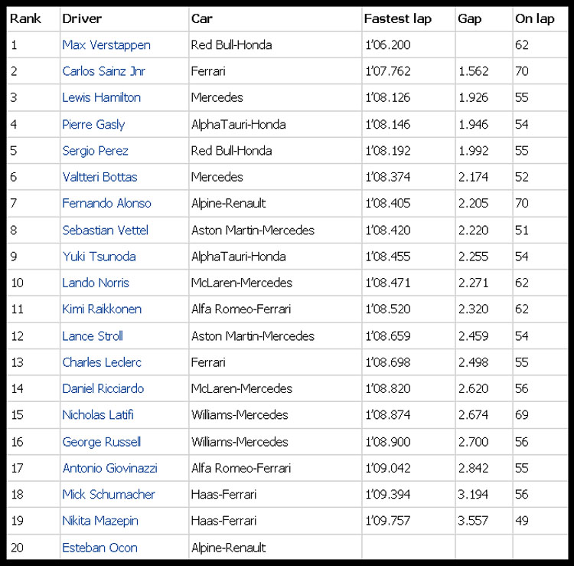Select the Antonio Giovinazzi link

coord(109,468)
